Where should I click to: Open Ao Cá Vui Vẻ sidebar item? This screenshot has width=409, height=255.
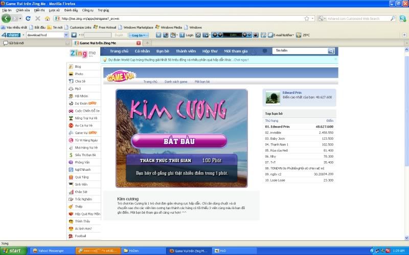[x=83, y=125]
